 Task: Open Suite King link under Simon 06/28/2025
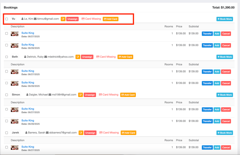point(28,120)
